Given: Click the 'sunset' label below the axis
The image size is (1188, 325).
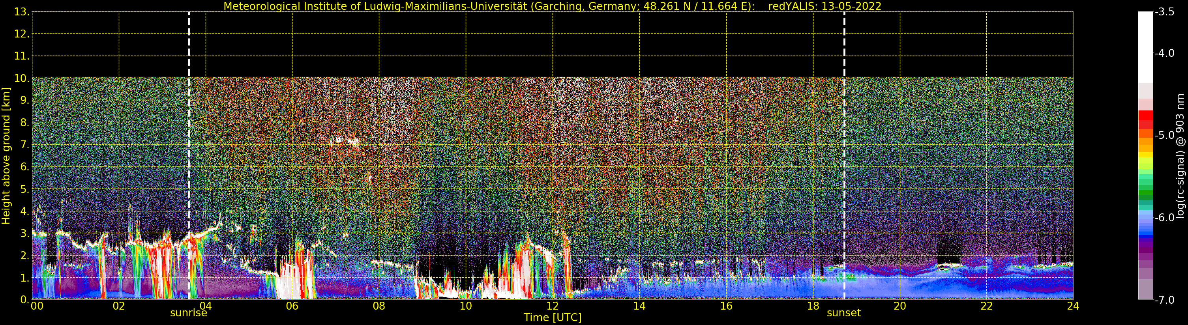Looking at the screenshot, I should click(x=843, y=312).
